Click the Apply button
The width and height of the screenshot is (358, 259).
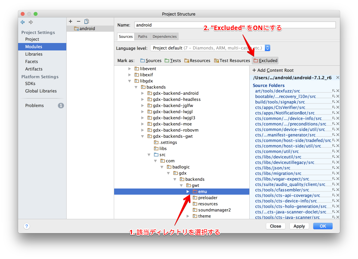[x=299, y=226]
